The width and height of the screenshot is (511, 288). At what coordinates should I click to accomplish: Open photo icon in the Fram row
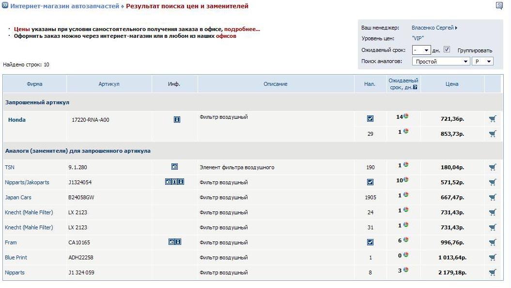click(x=172, y=241)
